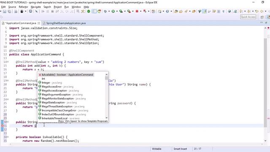This screenshot has width=270, height=152.
Task: Click the Open Type toolbar icon
Action: pyautogui.click(x=176, y=11)
